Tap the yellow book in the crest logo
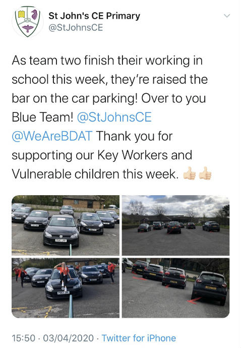This screenshot has width=241, height=348. point(21,15)
